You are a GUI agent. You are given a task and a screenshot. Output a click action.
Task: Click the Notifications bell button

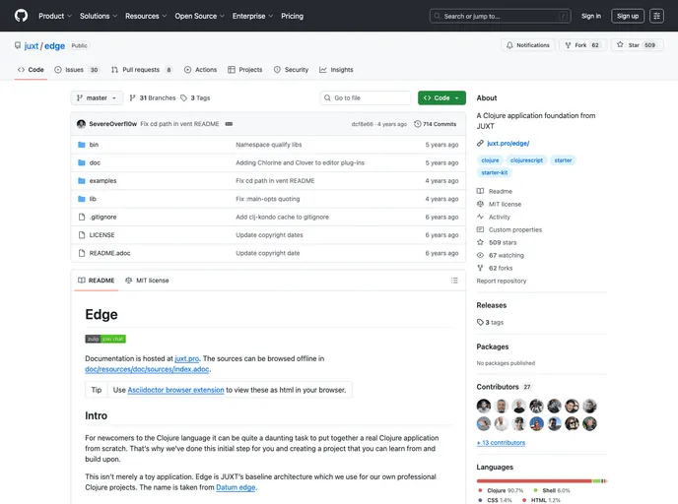tap(527, 45)
